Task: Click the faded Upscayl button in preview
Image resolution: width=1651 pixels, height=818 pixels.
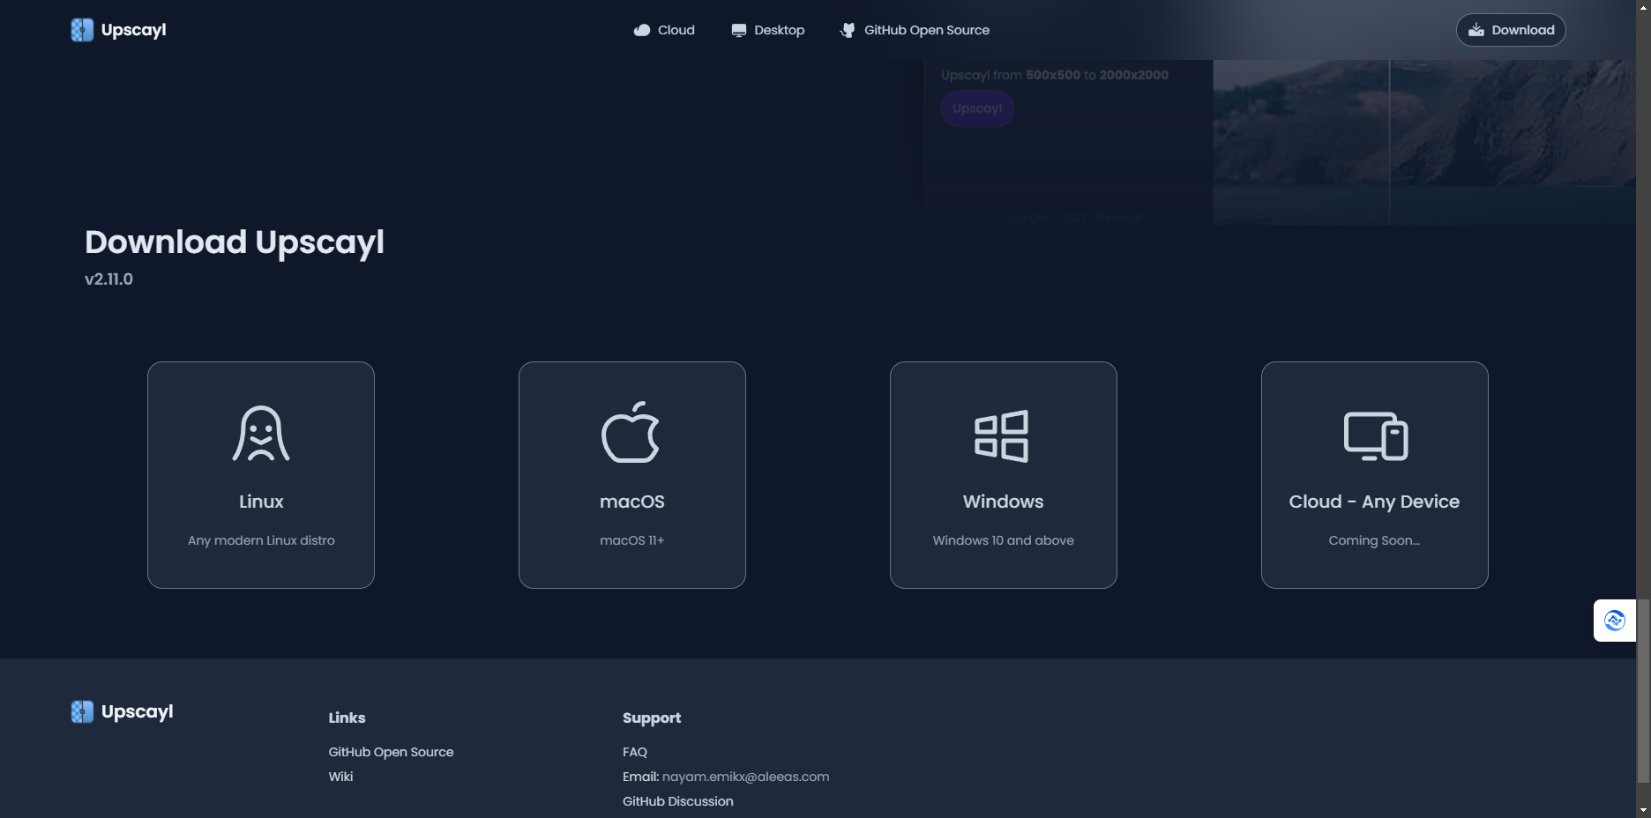Action: click(x=977, y=108)
